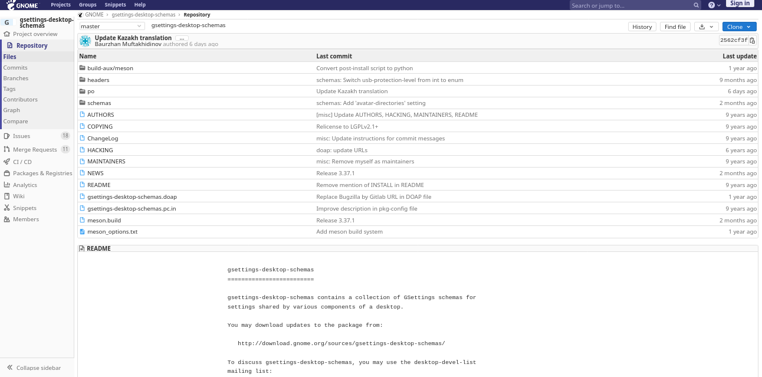This screenshot has width=762, height=377.
Task: Click the 'Convert post-install script to python' commit
Action: point(364,68)
